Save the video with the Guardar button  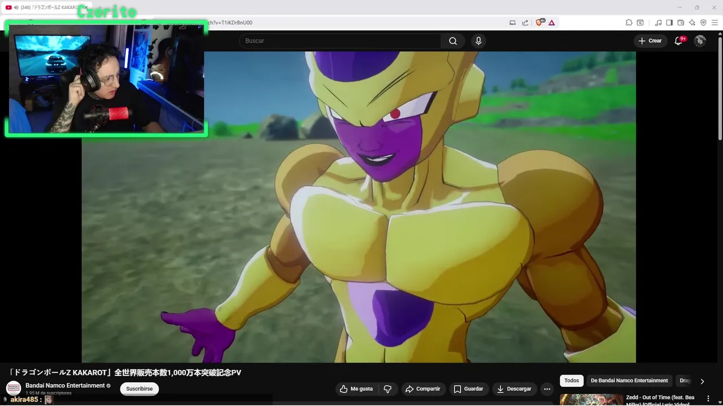coord(468,389)
